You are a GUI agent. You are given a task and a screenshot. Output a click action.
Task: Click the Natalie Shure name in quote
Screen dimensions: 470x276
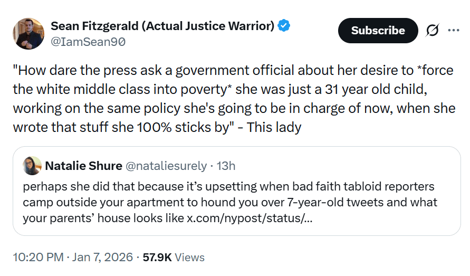click(x=82, y=166)
